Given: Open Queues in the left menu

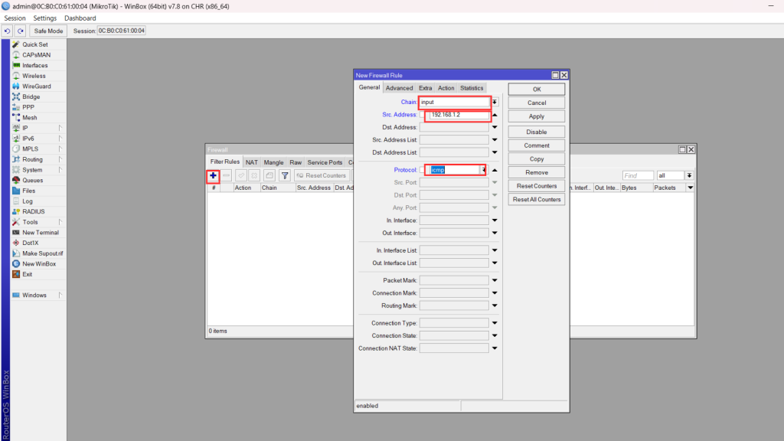Looking at the screenshot, I should [x=33, y=180].
